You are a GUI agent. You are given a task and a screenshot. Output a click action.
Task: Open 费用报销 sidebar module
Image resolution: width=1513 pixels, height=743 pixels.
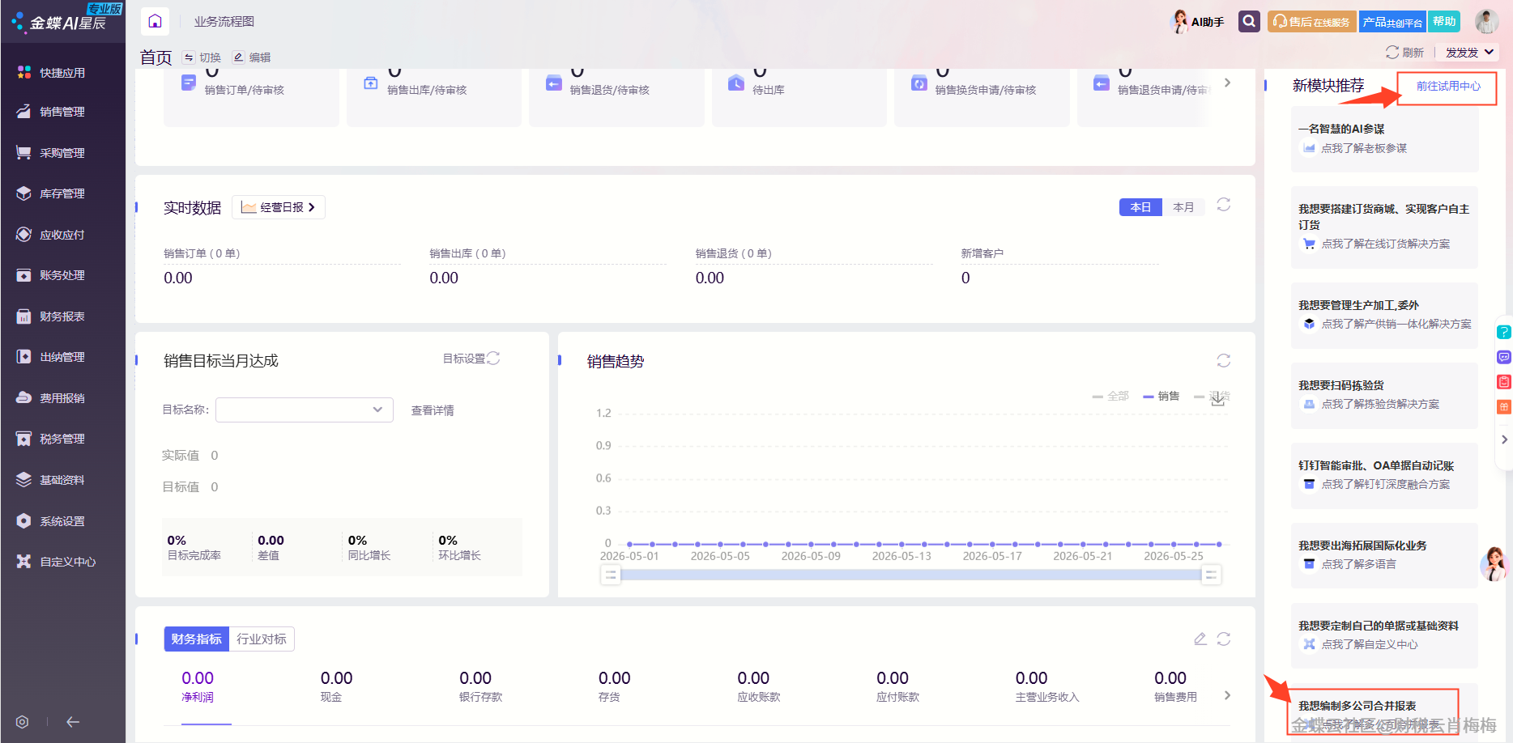click(x=62, y=398)
